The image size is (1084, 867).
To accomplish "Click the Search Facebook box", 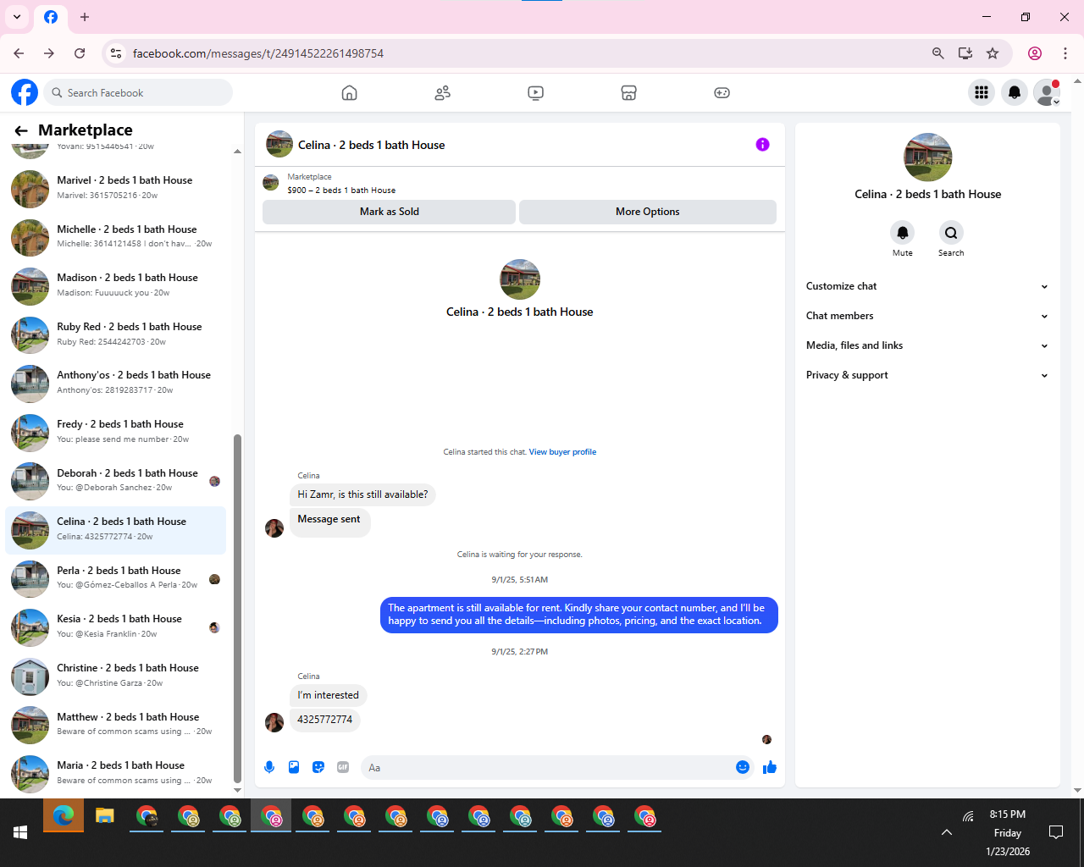I will coord(139,92).
